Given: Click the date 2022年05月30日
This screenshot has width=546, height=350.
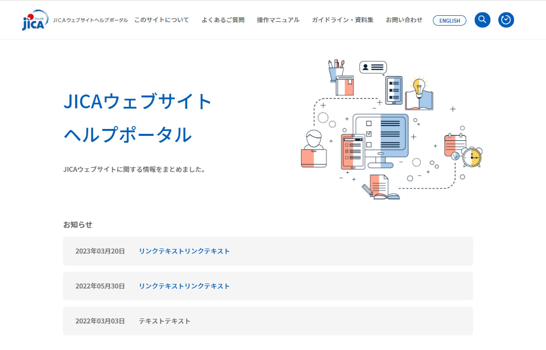Looking at the screenshot, I should click(x=100, y=286).
